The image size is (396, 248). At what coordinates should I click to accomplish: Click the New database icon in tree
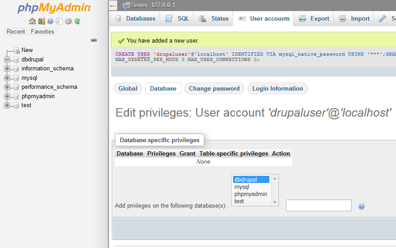(x=17, y=50)
